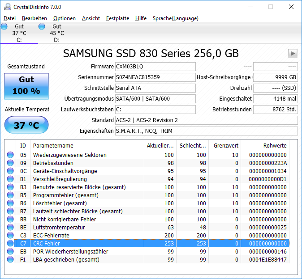Click the blue status orb of drive C:
Screen dimensions: 302x279
[x=4, y=26]
